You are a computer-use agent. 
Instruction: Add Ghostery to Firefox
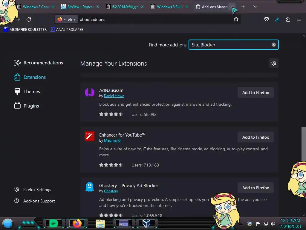256,188
